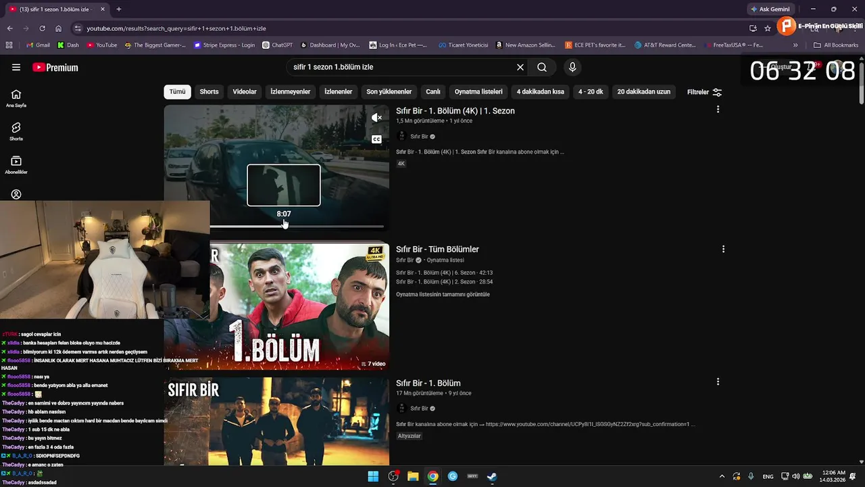Go to Ana Sayfa in the sidebar
Screen dimensions: 865x487
pos(16,98)
